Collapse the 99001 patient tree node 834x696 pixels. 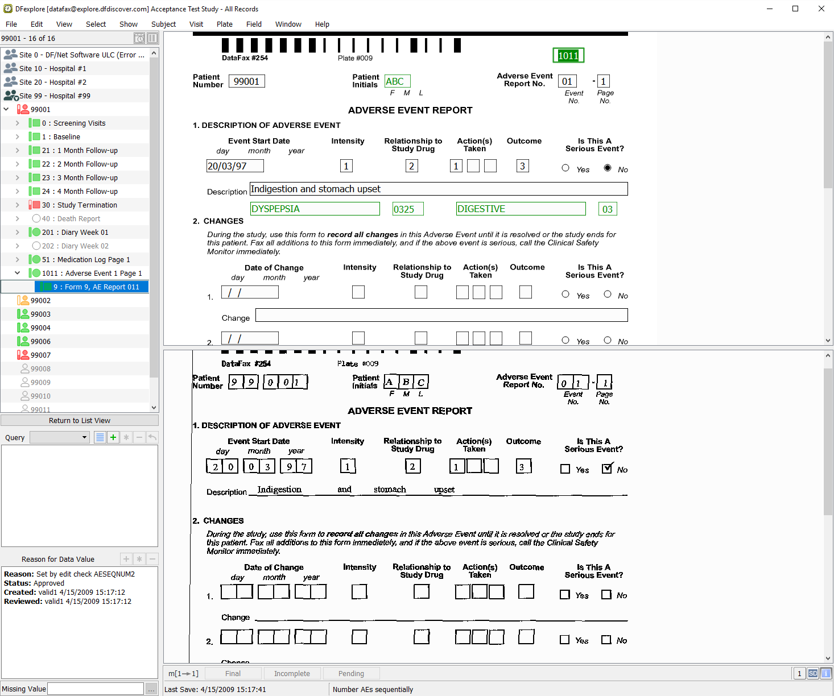(x=6, y=109)
